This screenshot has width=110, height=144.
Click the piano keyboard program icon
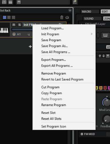[x=4, y=30]
